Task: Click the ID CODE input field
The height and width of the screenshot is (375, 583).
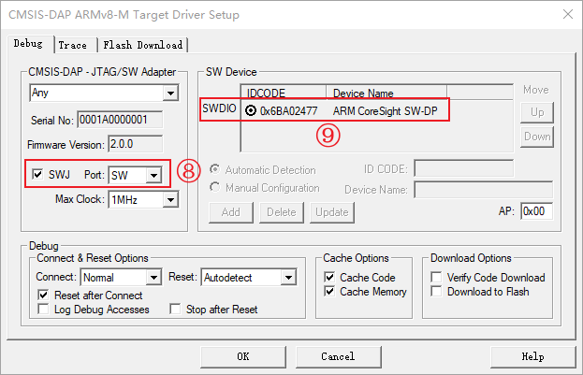Action: tap(464, 168)
